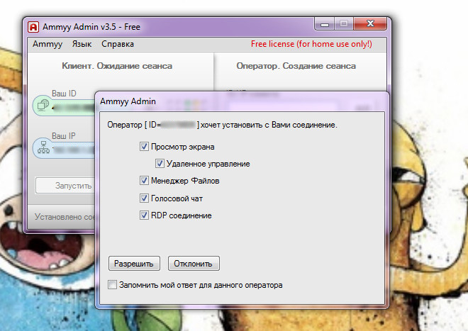
Task: Open the Справка menu
Action: tap(118, 44)
